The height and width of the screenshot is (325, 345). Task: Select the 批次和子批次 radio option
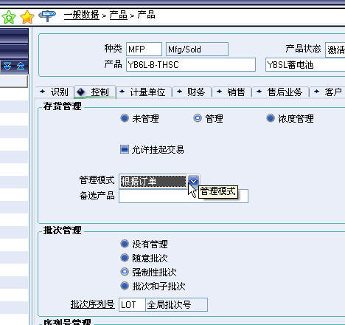[125, 286]
